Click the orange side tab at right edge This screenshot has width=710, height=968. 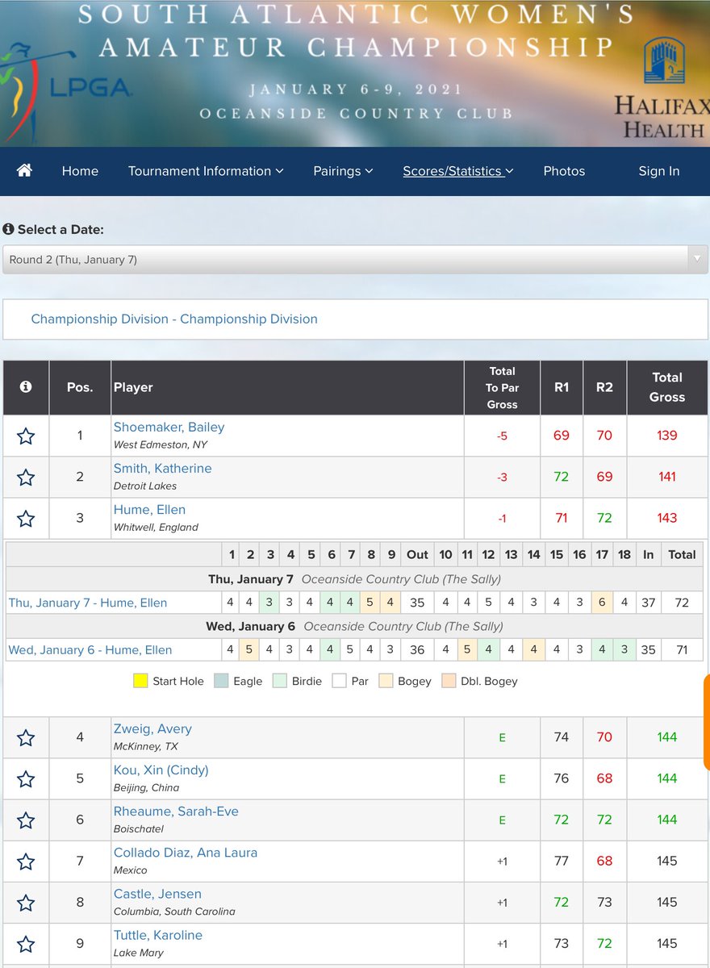point(707,724)
